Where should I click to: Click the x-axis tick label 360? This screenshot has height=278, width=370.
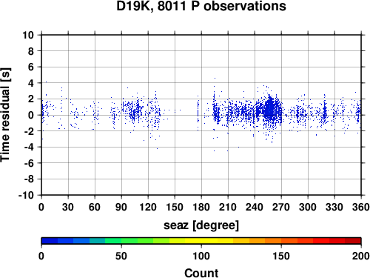(x=361, y=207)
